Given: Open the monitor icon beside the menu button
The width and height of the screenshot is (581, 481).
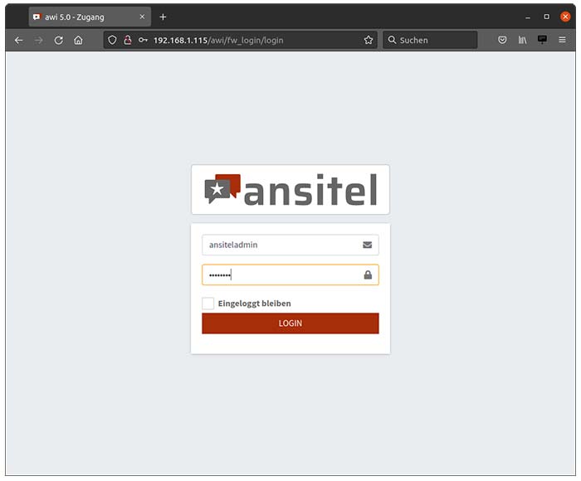Looking at the screenshot, I should click(542, 40).
